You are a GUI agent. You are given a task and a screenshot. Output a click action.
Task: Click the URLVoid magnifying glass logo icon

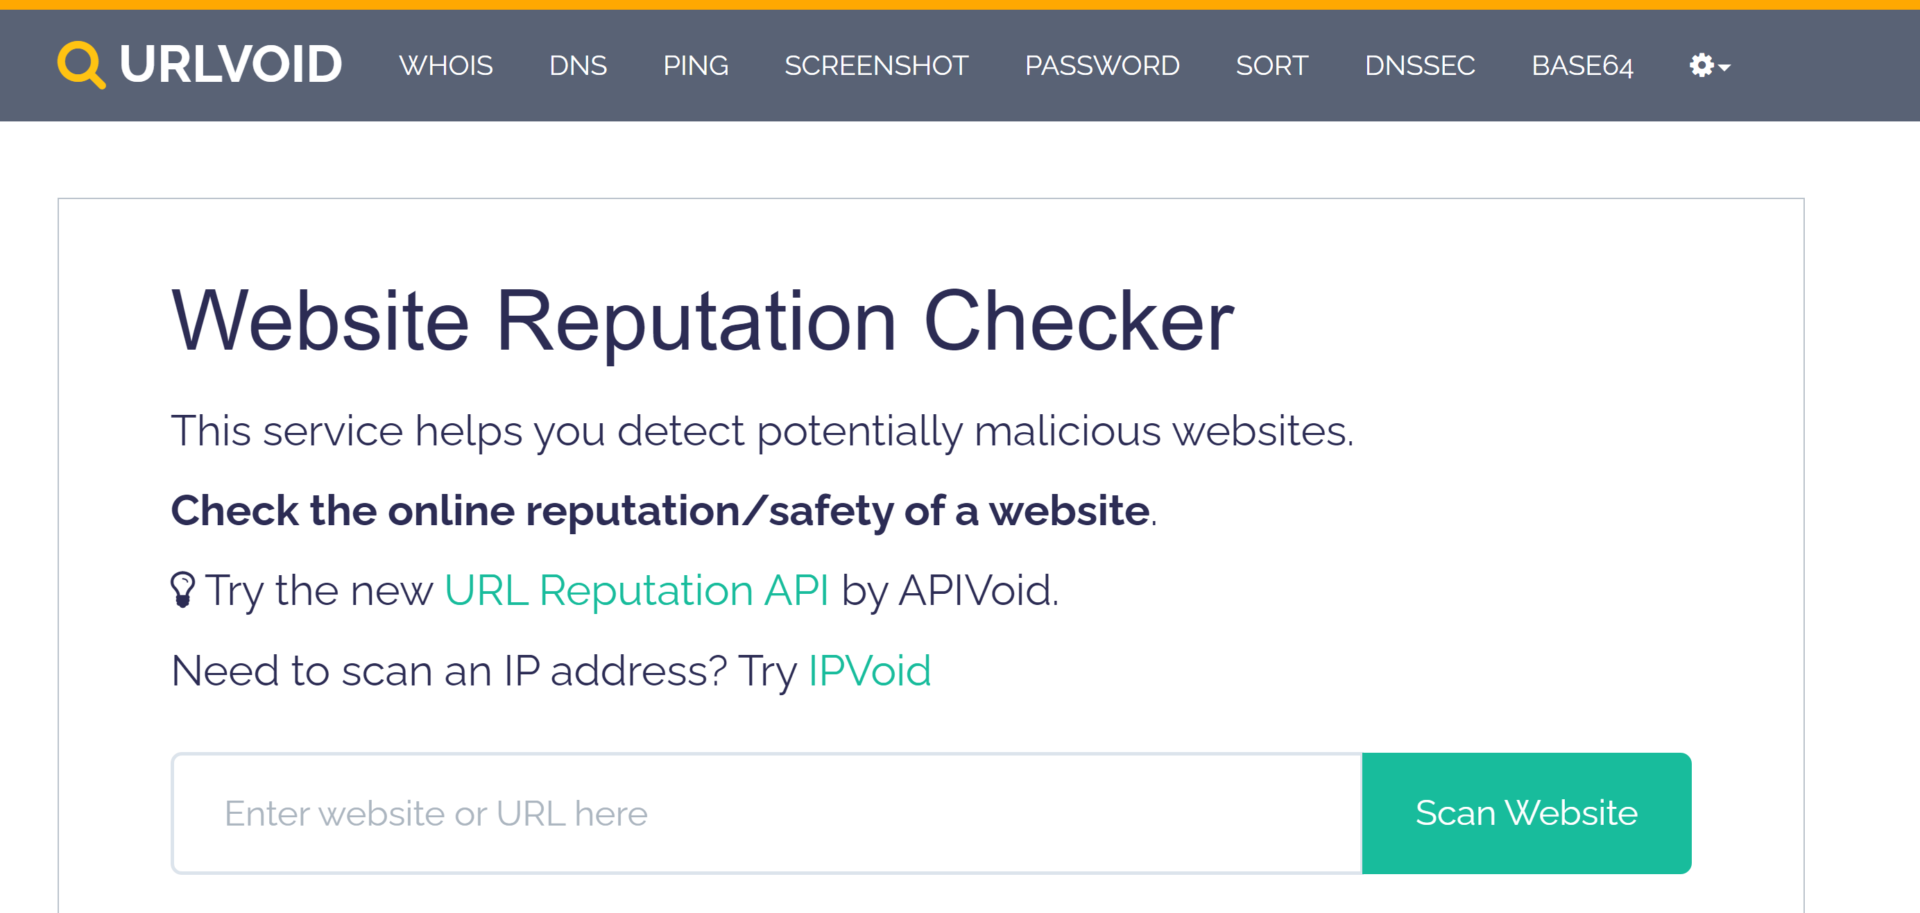tap(81, 65)
